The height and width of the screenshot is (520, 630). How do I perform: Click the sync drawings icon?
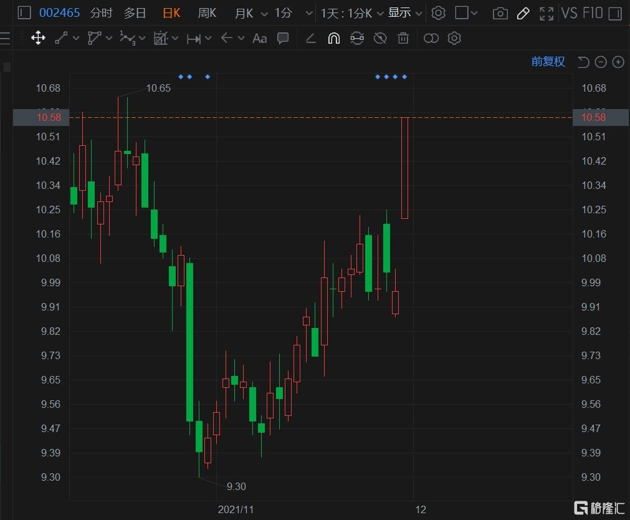(x=357, y=38)
